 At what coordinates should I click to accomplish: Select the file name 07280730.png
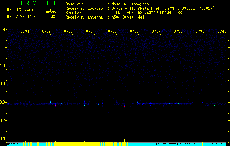[x=20, y=10]
